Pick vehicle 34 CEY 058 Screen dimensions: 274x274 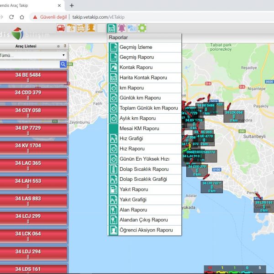[x=33, y=112]
